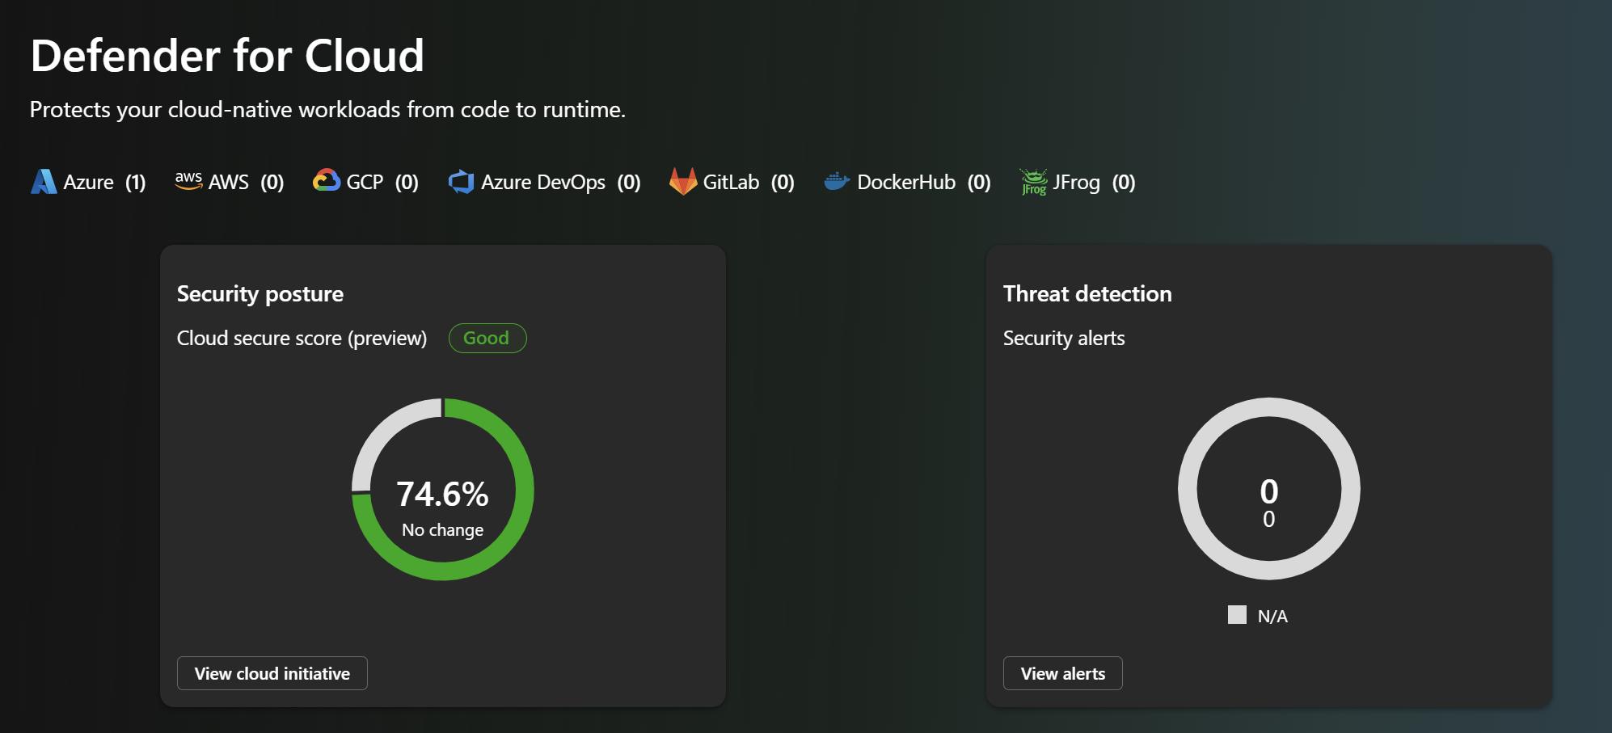Click the Security posture card title
This screenshot has width=1612, height=733.
260,293
